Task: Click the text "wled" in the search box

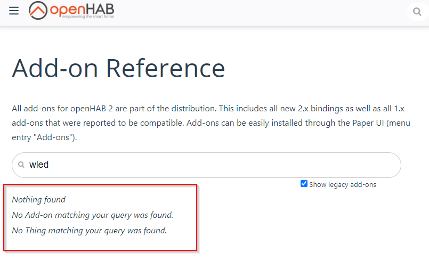Action: pyautogui.click(x=39, y=165)
